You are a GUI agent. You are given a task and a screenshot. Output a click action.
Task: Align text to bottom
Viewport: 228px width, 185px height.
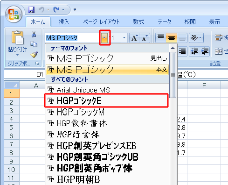click(182, 38)
